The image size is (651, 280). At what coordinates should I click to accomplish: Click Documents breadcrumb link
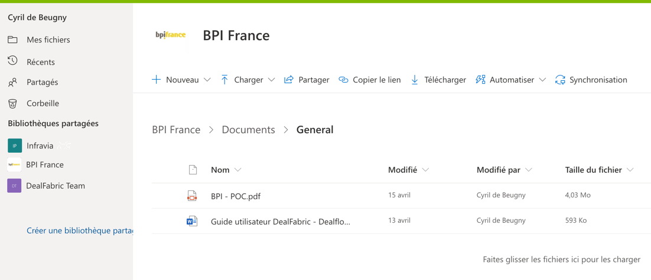[x=248, y=130]
